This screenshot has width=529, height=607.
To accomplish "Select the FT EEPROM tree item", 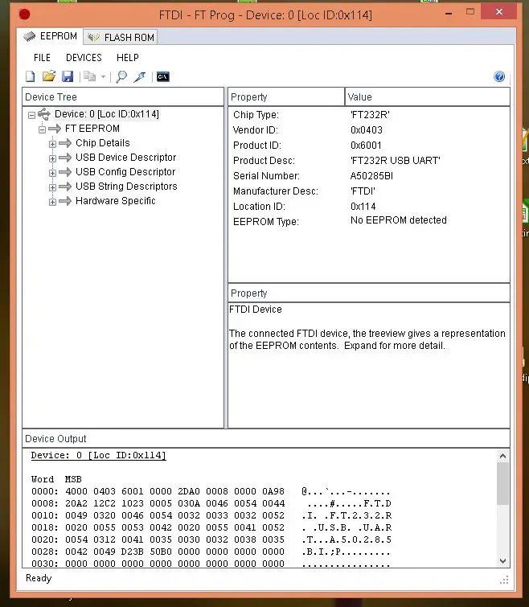I will tap(92, 129).
